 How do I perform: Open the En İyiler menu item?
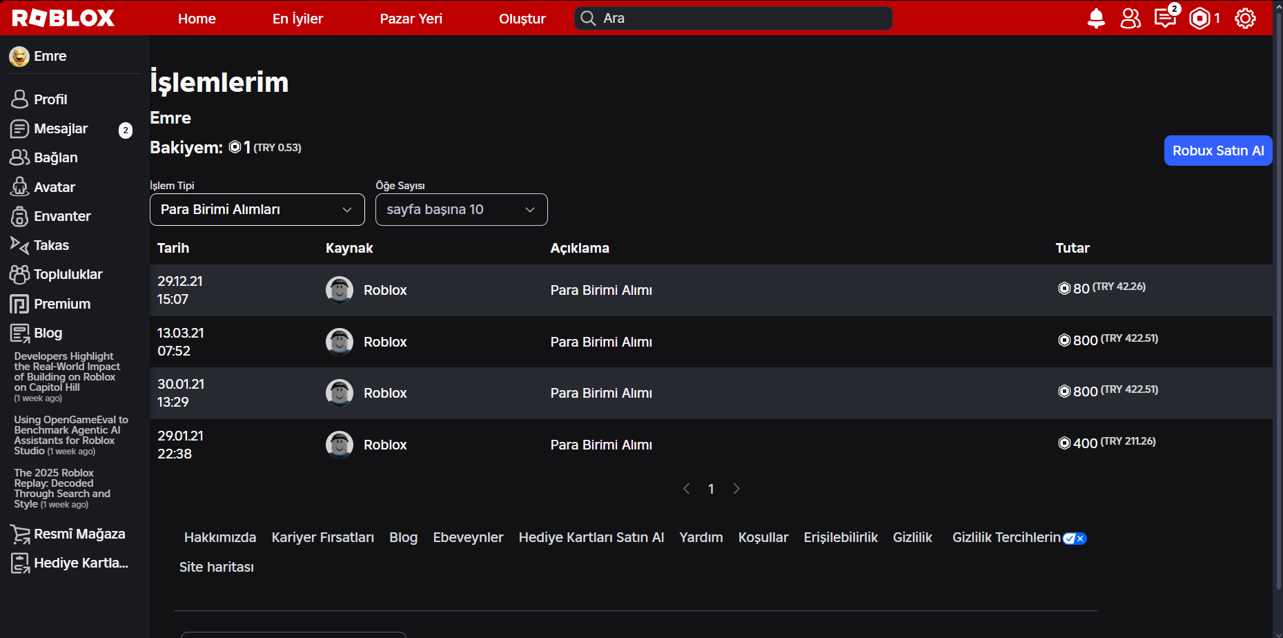tap(297, 19)
